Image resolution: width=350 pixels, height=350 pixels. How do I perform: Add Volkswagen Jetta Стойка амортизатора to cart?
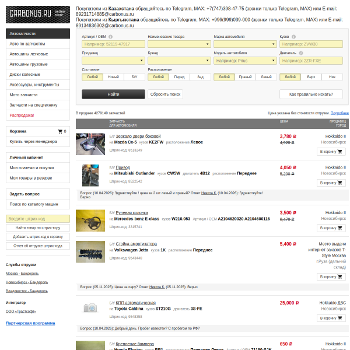pyautogui.click(x=331, y=276)
